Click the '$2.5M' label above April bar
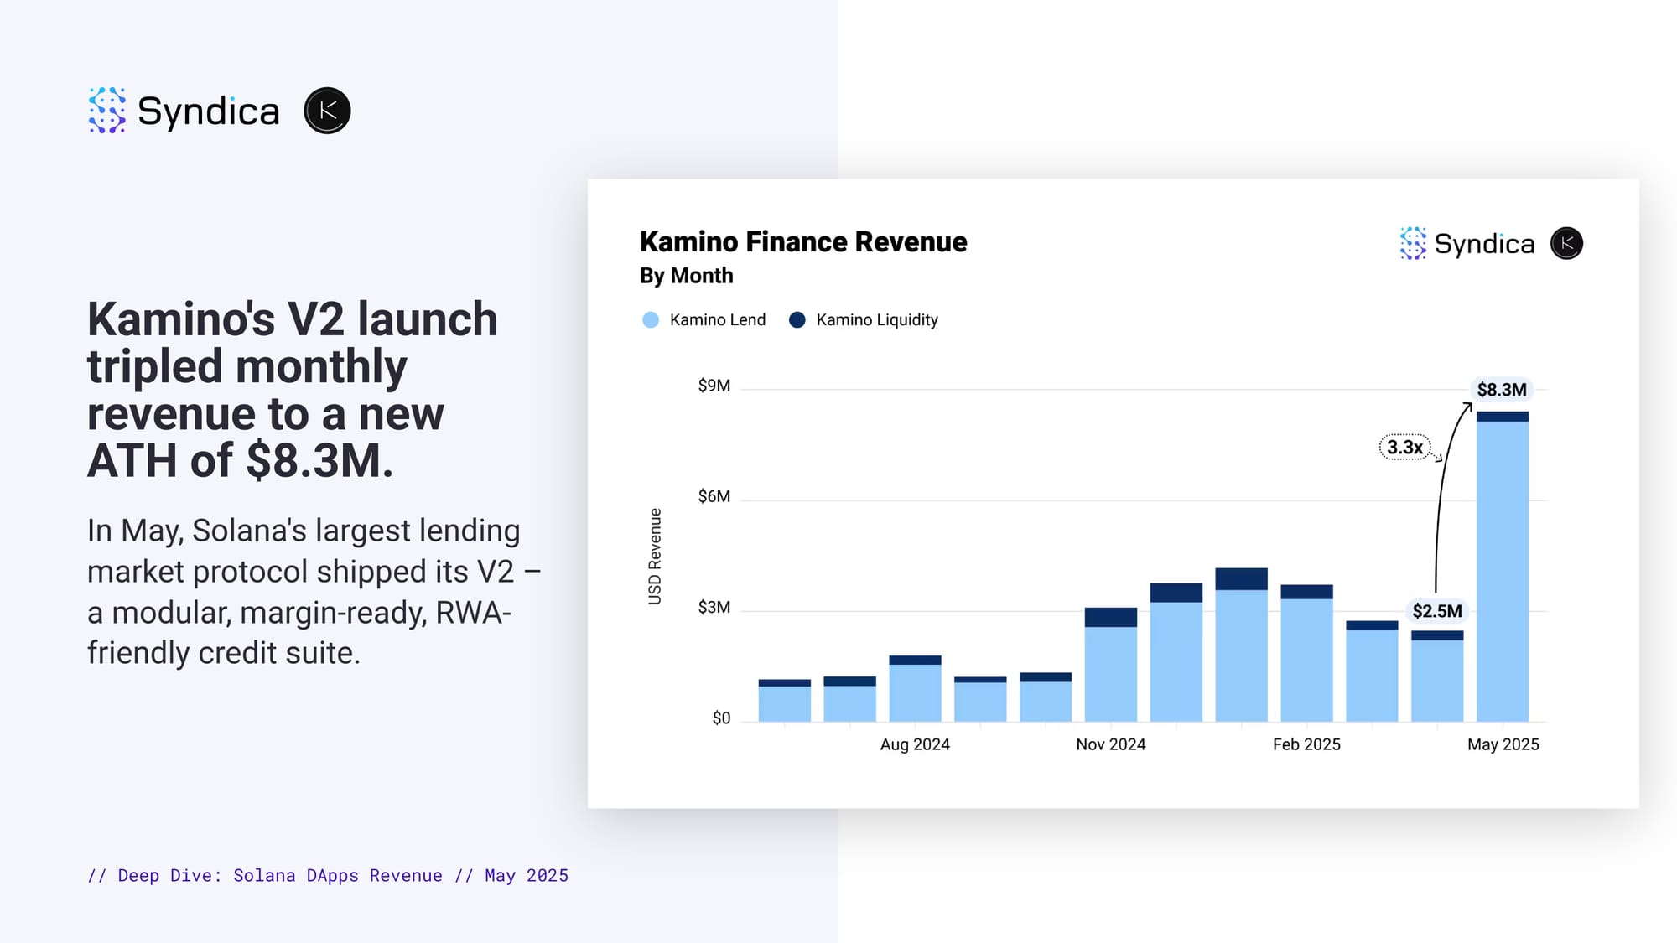The width and height of the screenshot is (1677, 943). pyautogui.click(x=1437, y=611)
